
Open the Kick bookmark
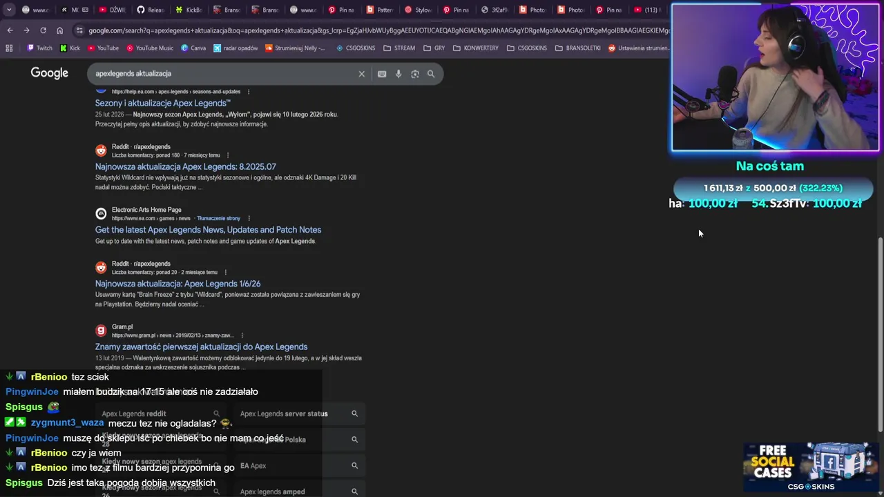click(70, 48)
